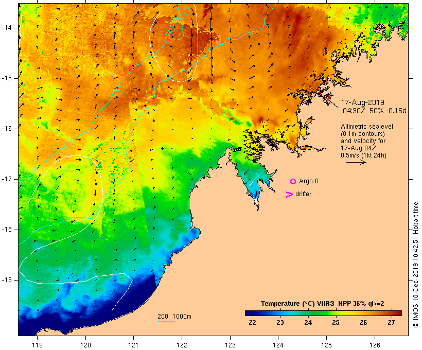422x350 pixels.
Task: Click the 'Altimetric sealevel' label
Action: [x=367, y=127]
